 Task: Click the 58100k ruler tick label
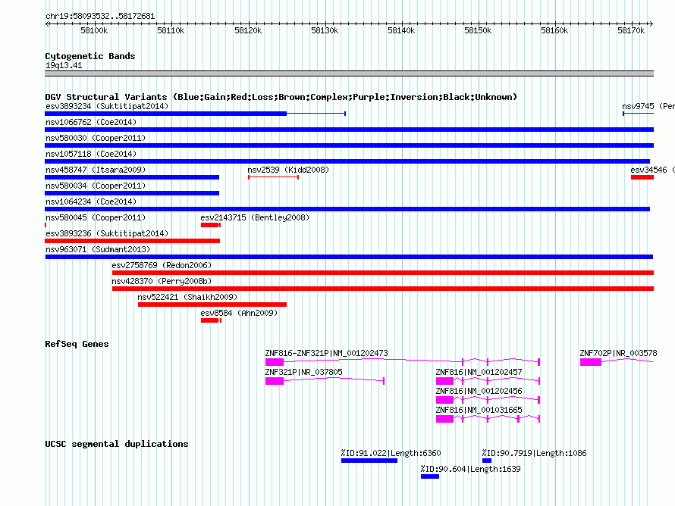pyautogui.click(x=94, y=30)
